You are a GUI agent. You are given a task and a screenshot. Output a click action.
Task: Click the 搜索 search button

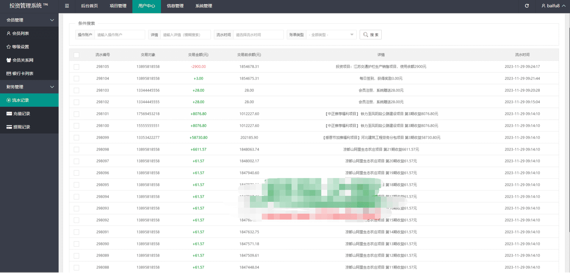(370, 35)
